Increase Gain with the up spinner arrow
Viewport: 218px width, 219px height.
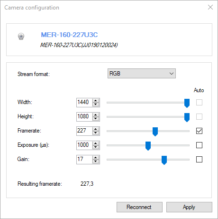coord(96,158)
